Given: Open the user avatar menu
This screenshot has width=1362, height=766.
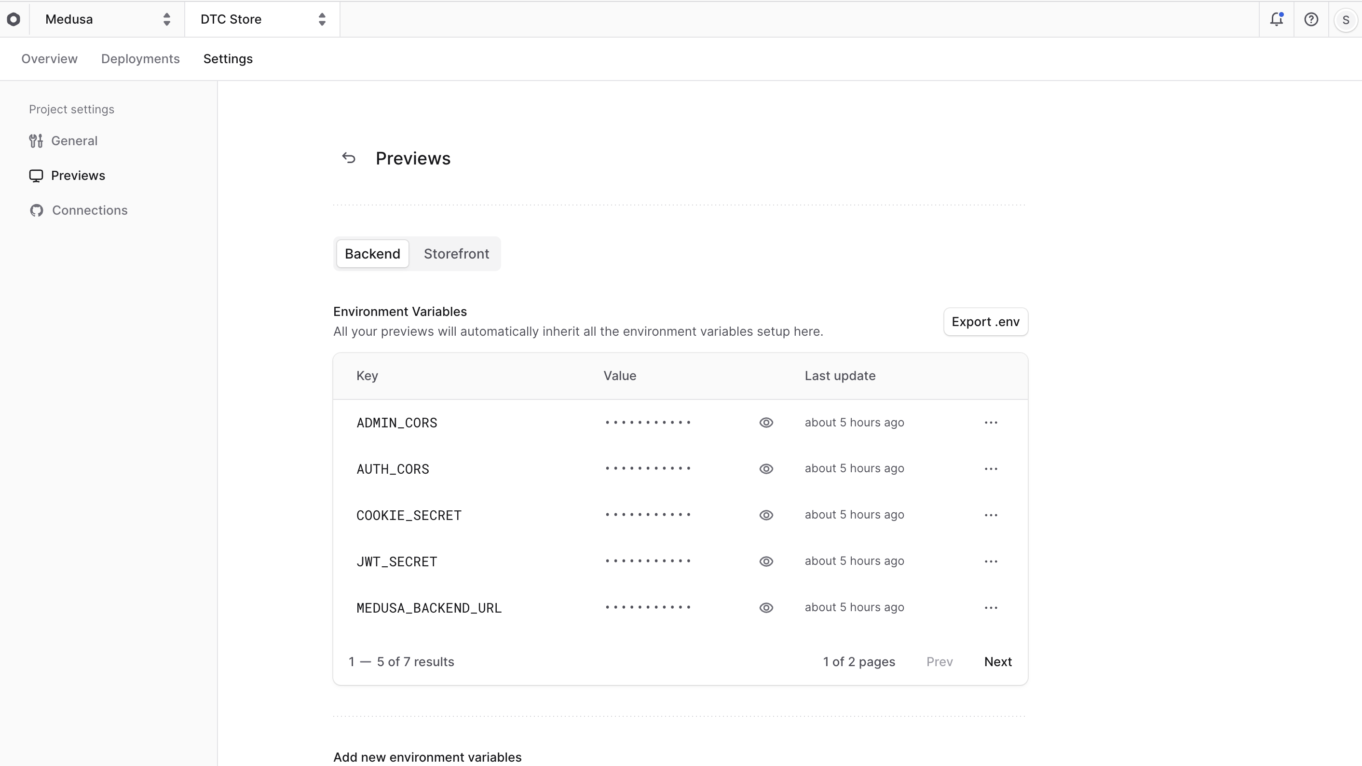Looking at the screenshot, I should pos(1346,19).
